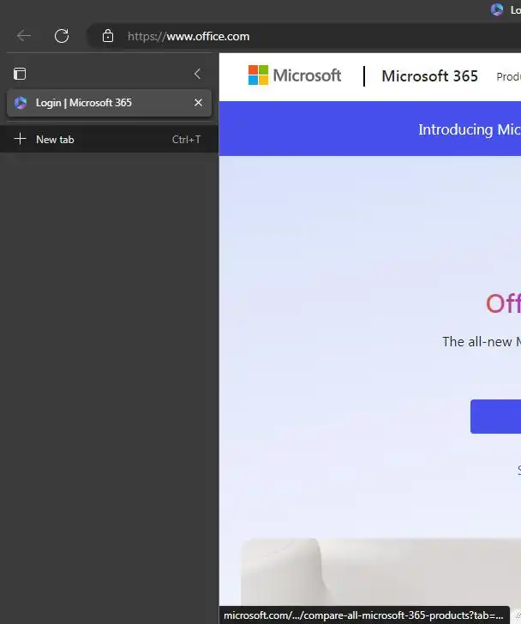Click the address bar showing www.office.com
The width and height of the screenshot is (521, 624).
pyautogui.click(x=304, y=36)
